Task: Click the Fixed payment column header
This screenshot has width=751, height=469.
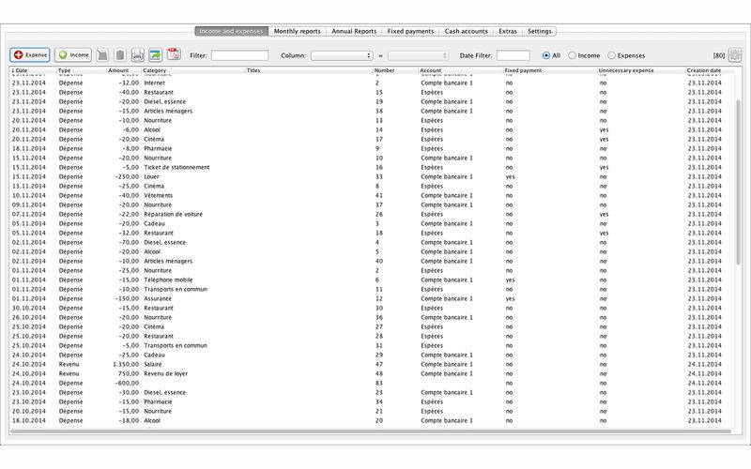Action: pyautogui.click(x=550, y=70)
